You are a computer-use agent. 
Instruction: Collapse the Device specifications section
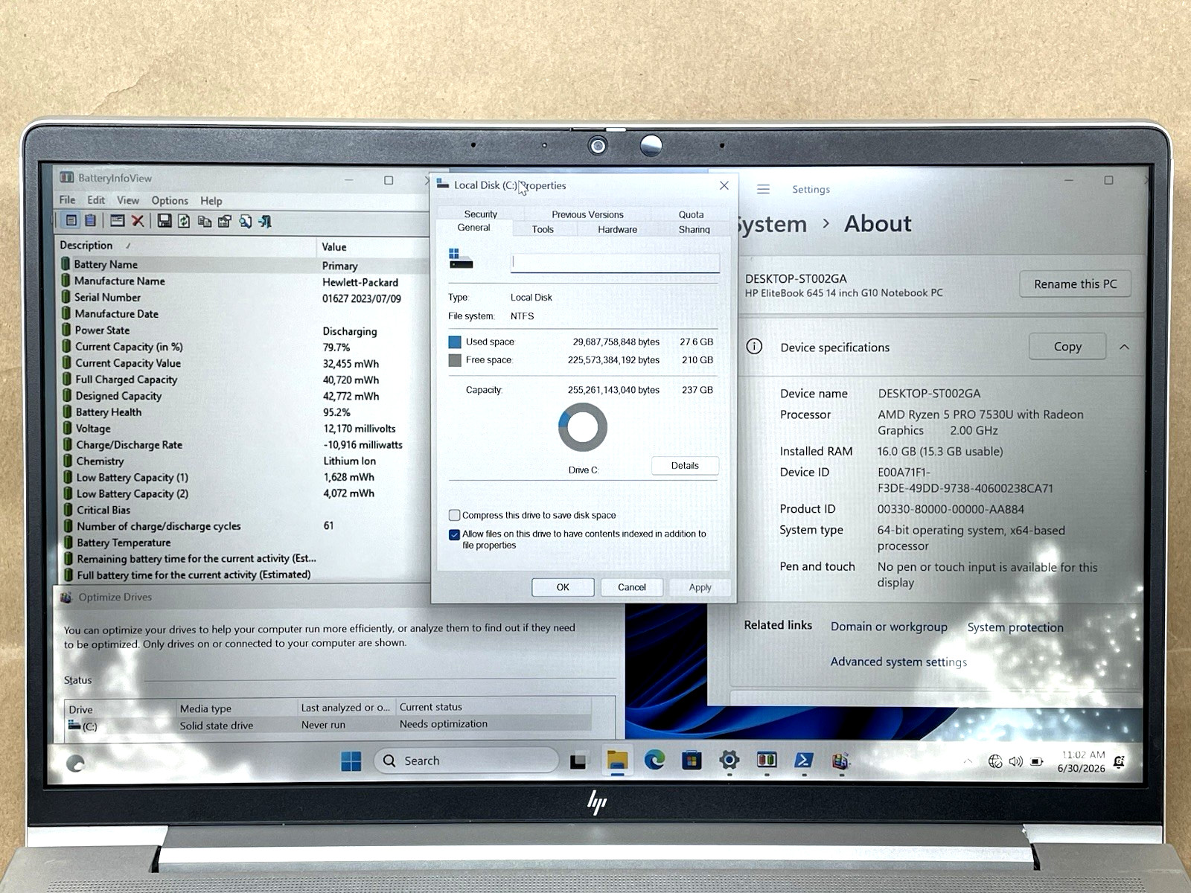[x=1124, y=347]
